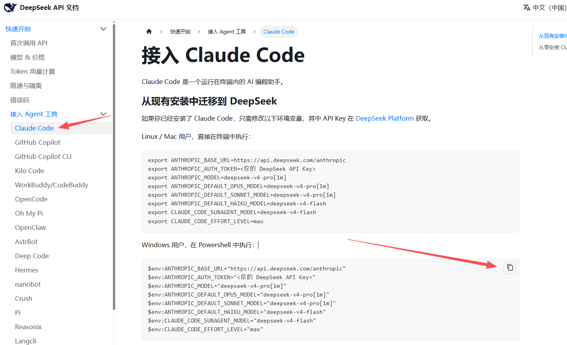
Task: Open DeepSeek API 文档 site title
Action: (x=49, y=7)
